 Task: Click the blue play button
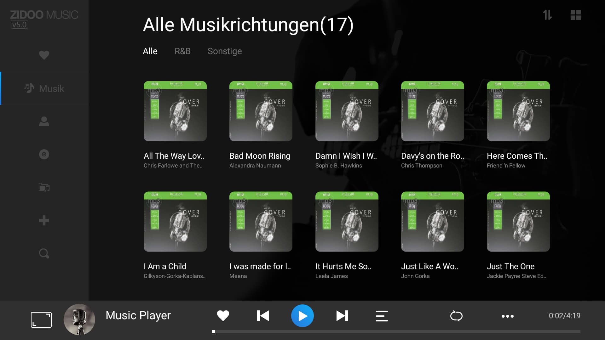tap(302, 316)
